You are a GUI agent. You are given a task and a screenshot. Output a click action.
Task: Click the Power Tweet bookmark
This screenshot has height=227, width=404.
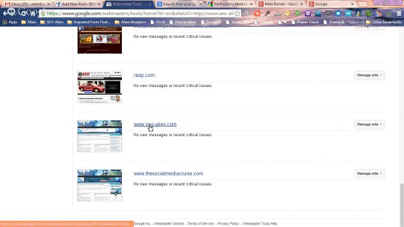pos(306,22)
